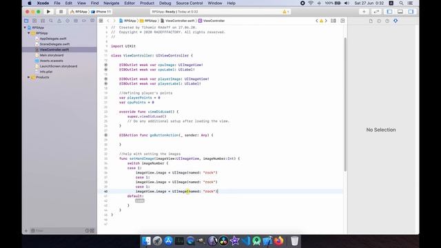The width and height of the screenshot is (441, 248).
Task: Show the Attributes inspector
Action: pos(396,21)
